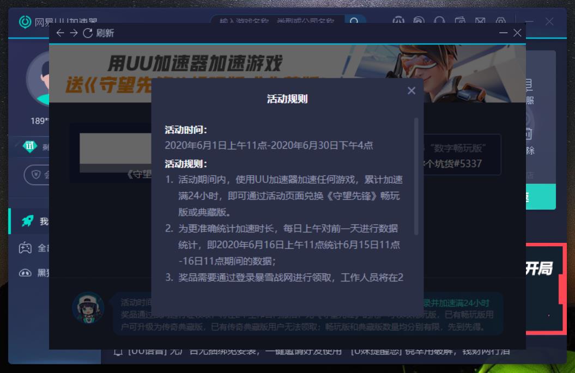575x373 pixels.
Task: Click the game name search field
Action: click(277, 21)
